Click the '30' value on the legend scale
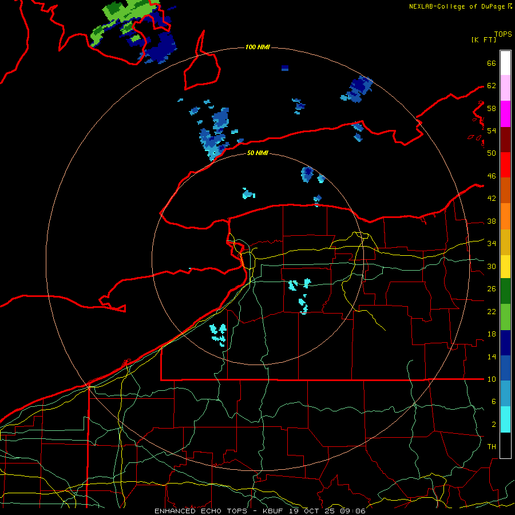The image size is (515, 515). coord(492,266)
